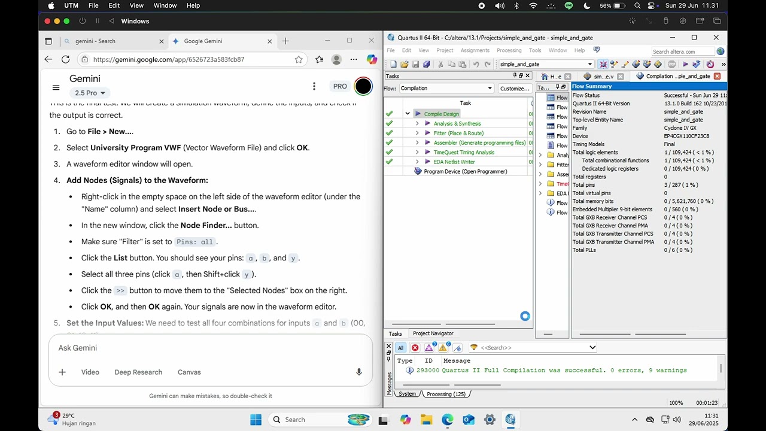766x431 pixels.
Task: Click Program Device (Open Programmer) task
Action: tap(465, 171)
